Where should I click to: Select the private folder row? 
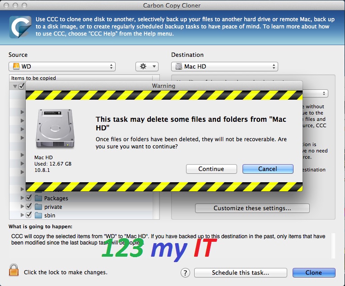[x=81, y=207]
